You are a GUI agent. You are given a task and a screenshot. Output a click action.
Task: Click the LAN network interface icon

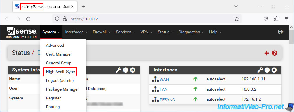coord(155,89)
